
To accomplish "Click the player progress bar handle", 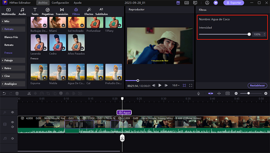I will [138, 81].
